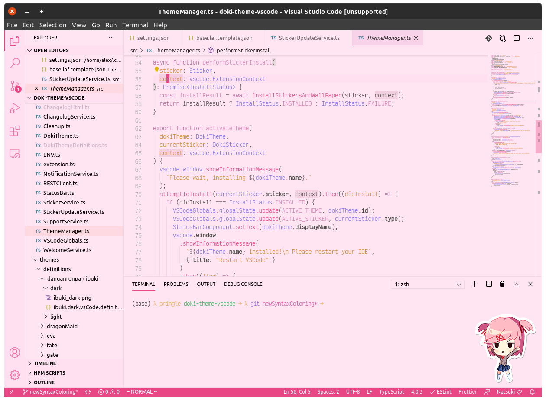Close ThemeManager.ts in Open Editors list
546x401 pixels.
click(x=36, y=88)
